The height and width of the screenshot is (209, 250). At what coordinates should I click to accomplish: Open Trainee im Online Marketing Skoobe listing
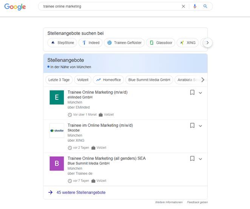coord(100,125)
